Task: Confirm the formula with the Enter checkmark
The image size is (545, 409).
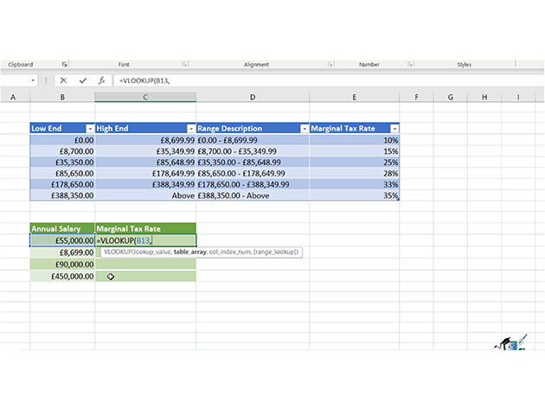Action: (83, 80)
